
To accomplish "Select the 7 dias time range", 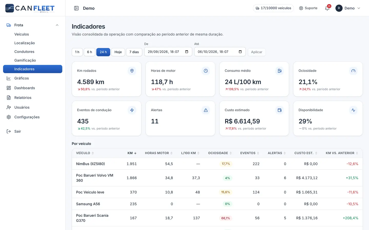I will 134,52.
